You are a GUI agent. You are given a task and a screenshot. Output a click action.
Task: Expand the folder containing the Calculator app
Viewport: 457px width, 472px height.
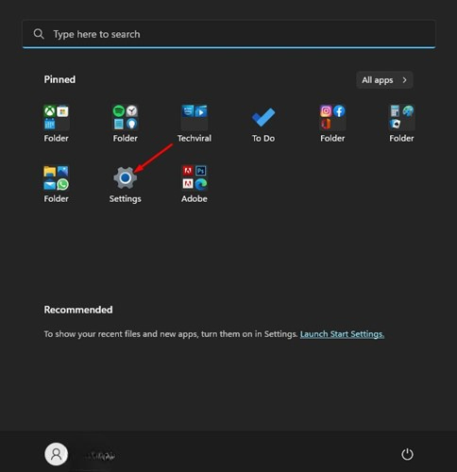[401, 124]
